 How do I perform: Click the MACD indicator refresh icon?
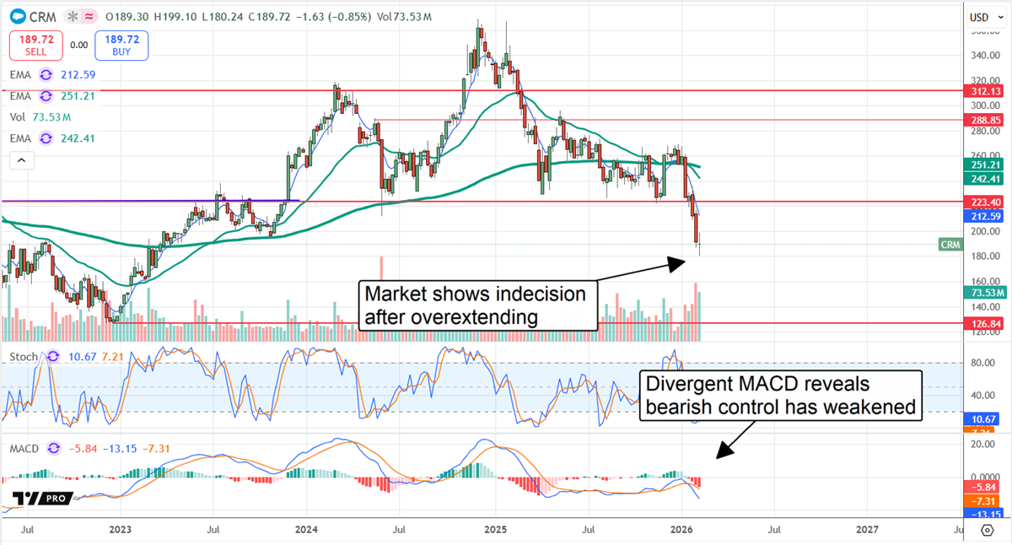51,449
